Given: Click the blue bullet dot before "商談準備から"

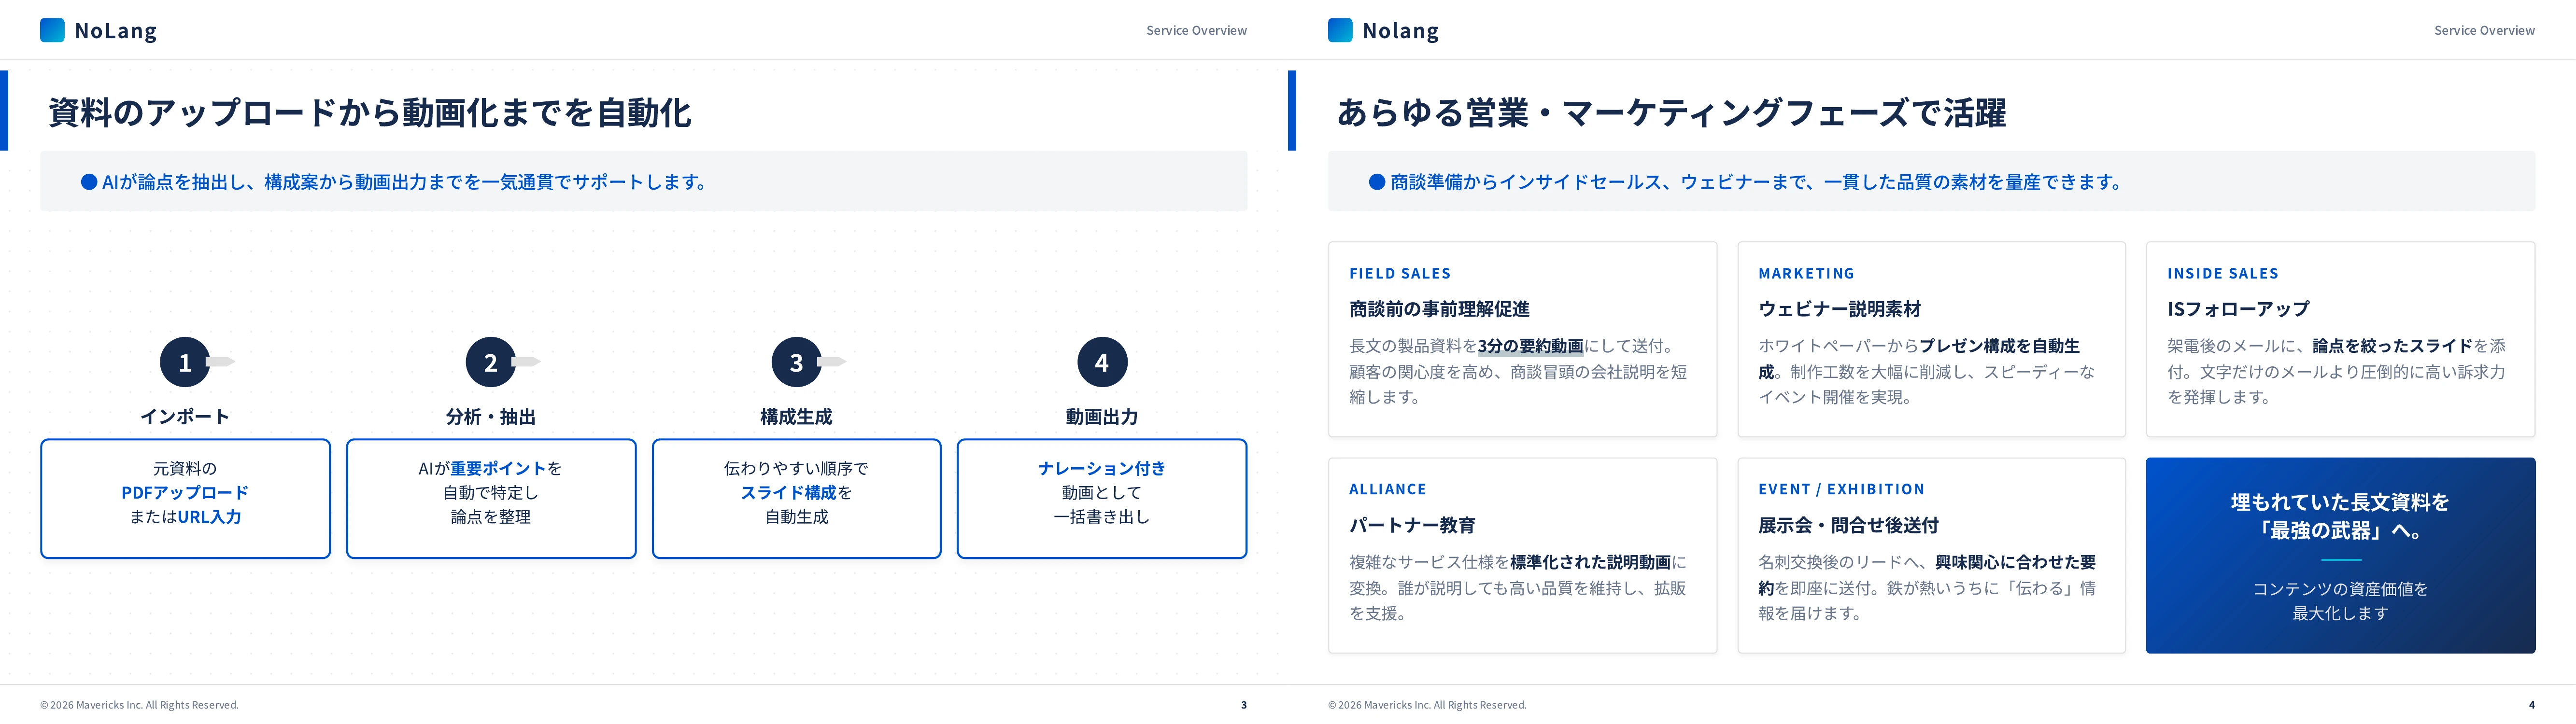Looking at the screenshot, I should pos(1377,182).
